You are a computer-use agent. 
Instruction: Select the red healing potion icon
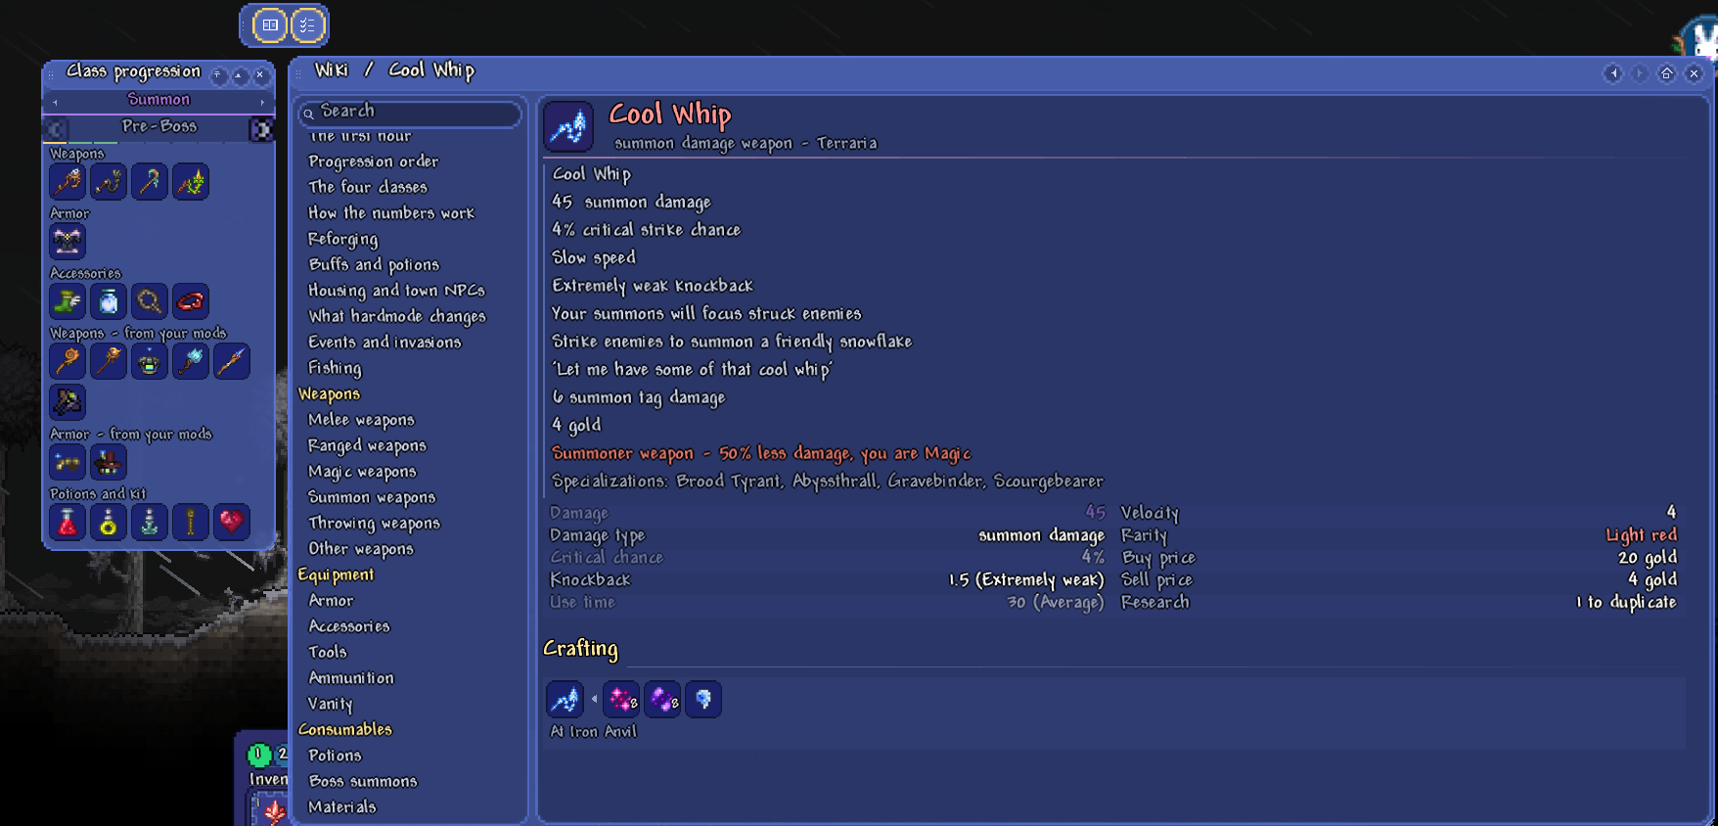point(68,522)
